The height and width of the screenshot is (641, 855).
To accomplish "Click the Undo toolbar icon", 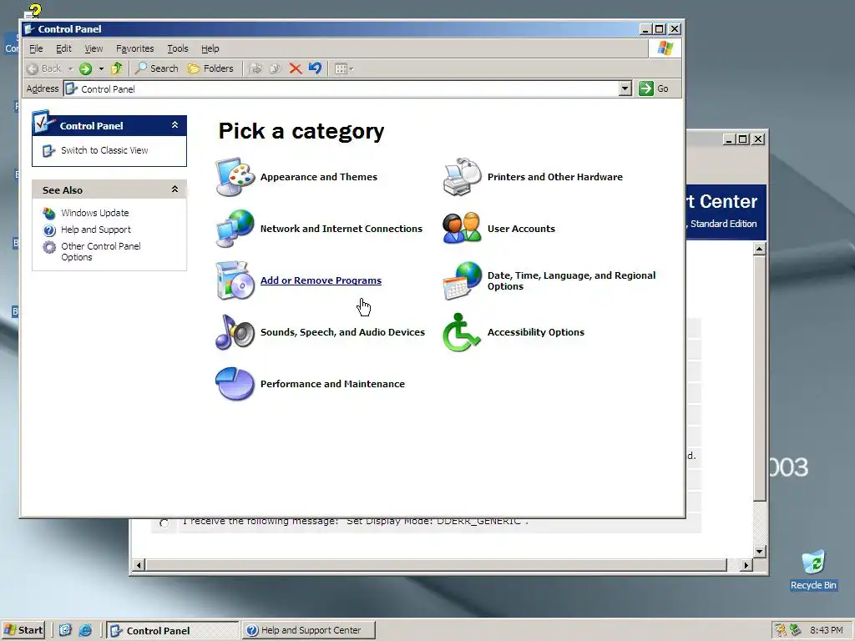I will pyautogui.click(x=315, y=68).
